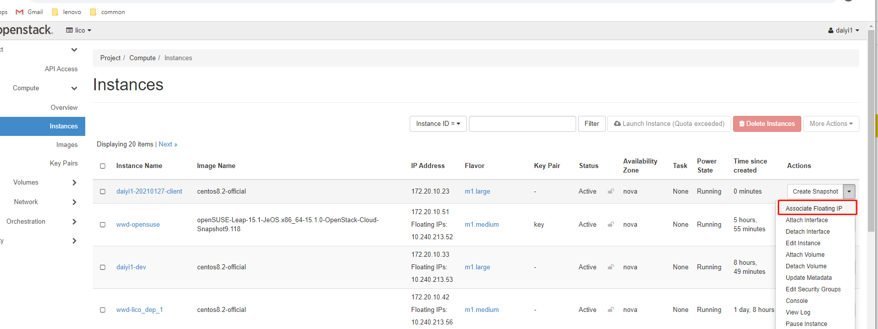
Task: Click the lock icon for daiyi1-20210127-client
Action: [x=611, y=191]
